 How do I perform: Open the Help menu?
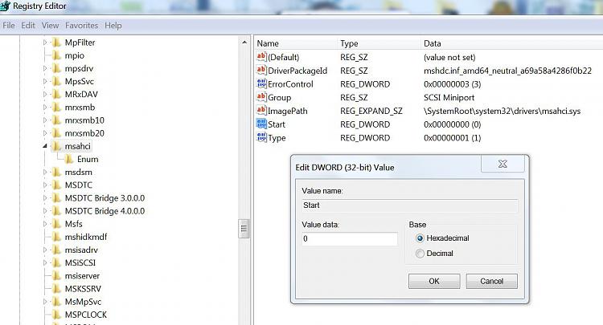pyautogui.click(x=113, y=26)
